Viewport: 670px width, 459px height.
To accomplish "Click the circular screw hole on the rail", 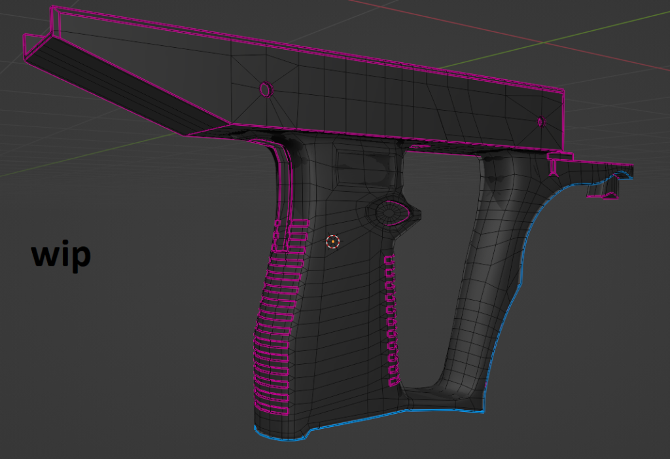I will pos(265,88).
